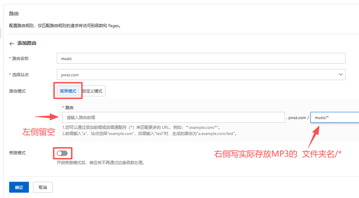The width and height of the screenshot is (359, 198).
Task: Click the 路由 section title at top
Action: [x=14, y=14]
